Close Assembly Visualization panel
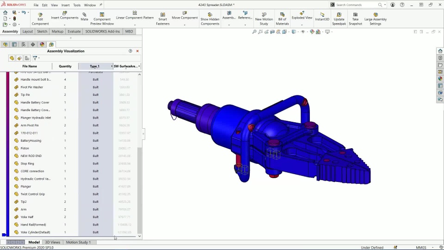This screenshot has height=250, width=444. coord(137,51)
